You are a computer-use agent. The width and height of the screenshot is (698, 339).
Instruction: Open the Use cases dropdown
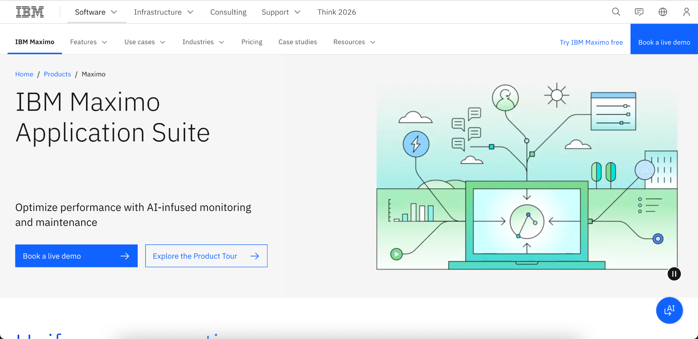(145, 42)
